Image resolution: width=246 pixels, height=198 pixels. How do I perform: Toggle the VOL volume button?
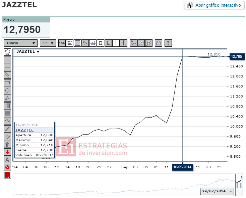pos(62,43)
